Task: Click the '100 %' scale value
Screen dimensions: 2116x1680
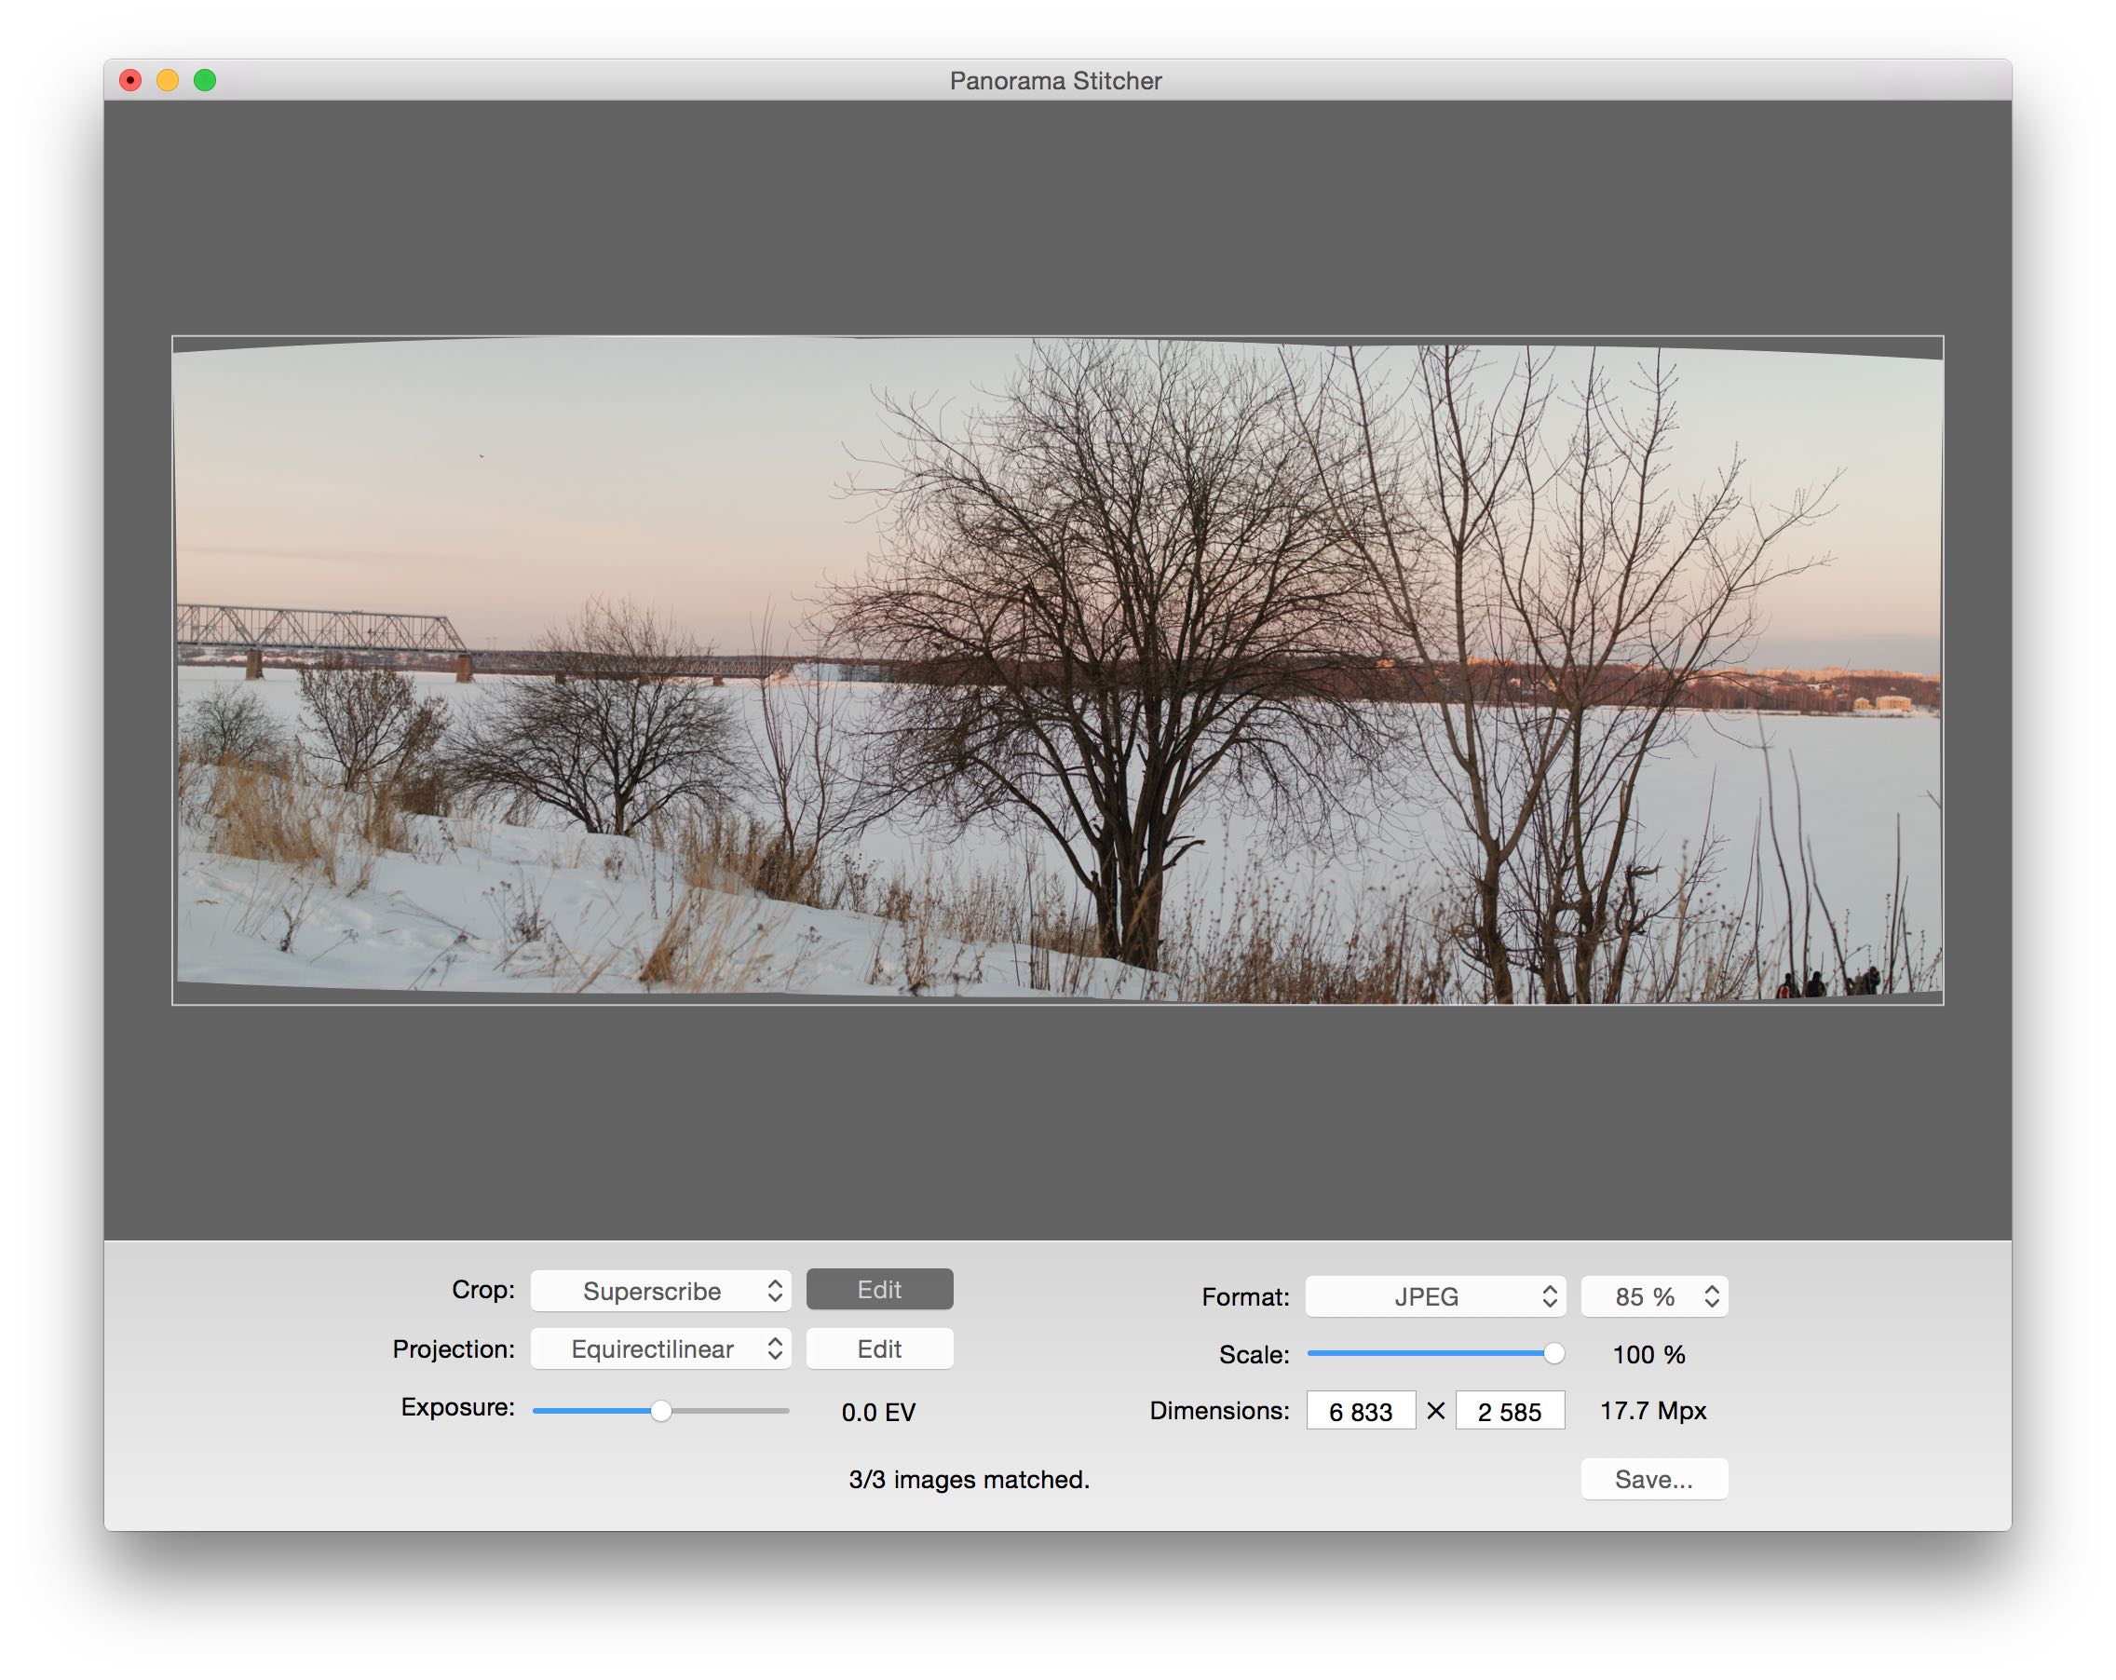Action: [x=1648, y=1354]
